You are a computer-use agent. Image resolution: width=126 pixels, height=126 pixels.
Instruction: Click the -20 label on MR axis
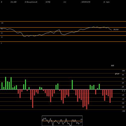point(123,95)
